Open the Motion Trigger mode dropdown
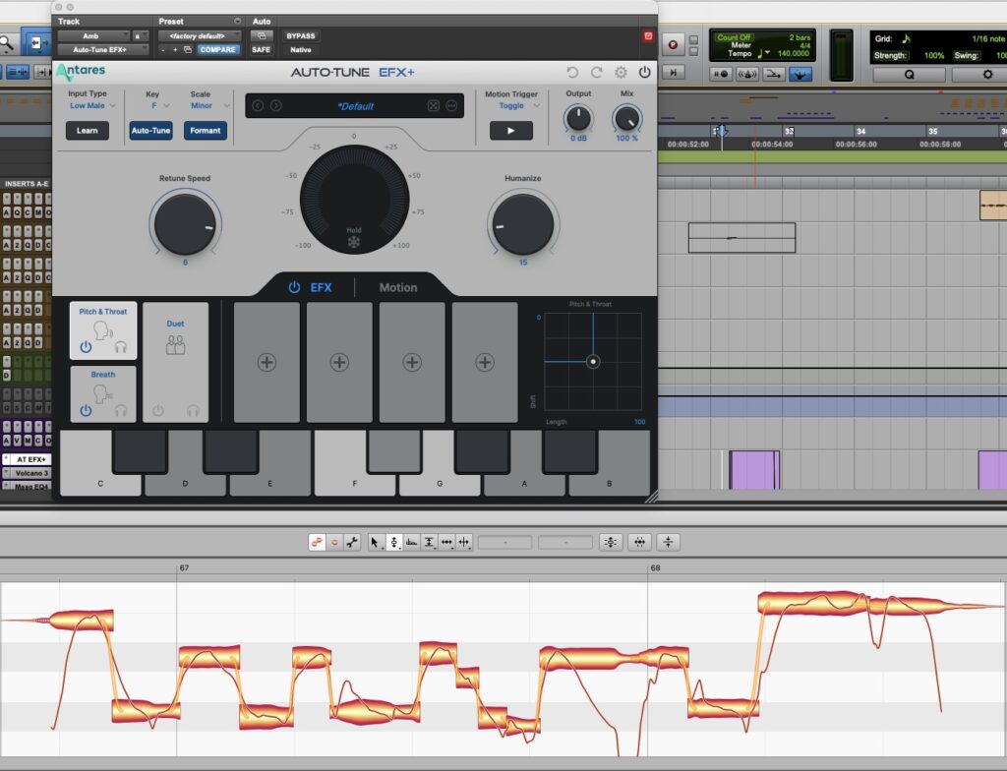The image size is (1007, 771). 519,105
